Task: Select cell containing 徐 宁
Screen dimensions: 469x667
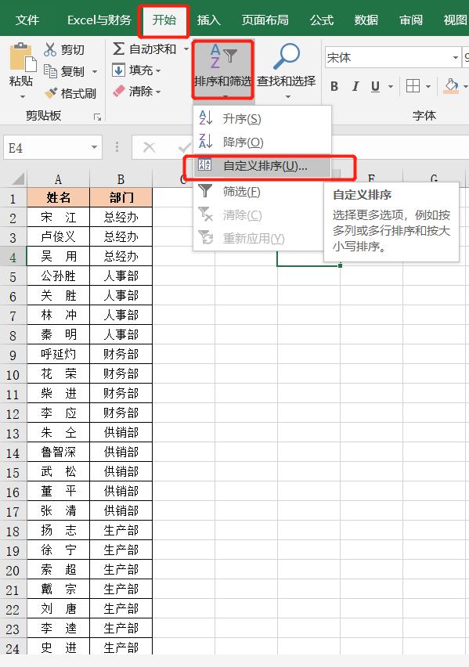Action: click(58, 550)
